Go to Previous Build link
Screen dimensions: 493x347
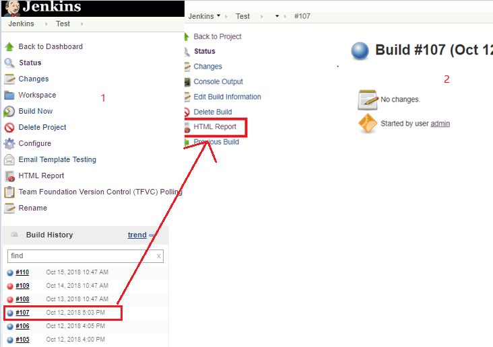click(x=216, y=142)
